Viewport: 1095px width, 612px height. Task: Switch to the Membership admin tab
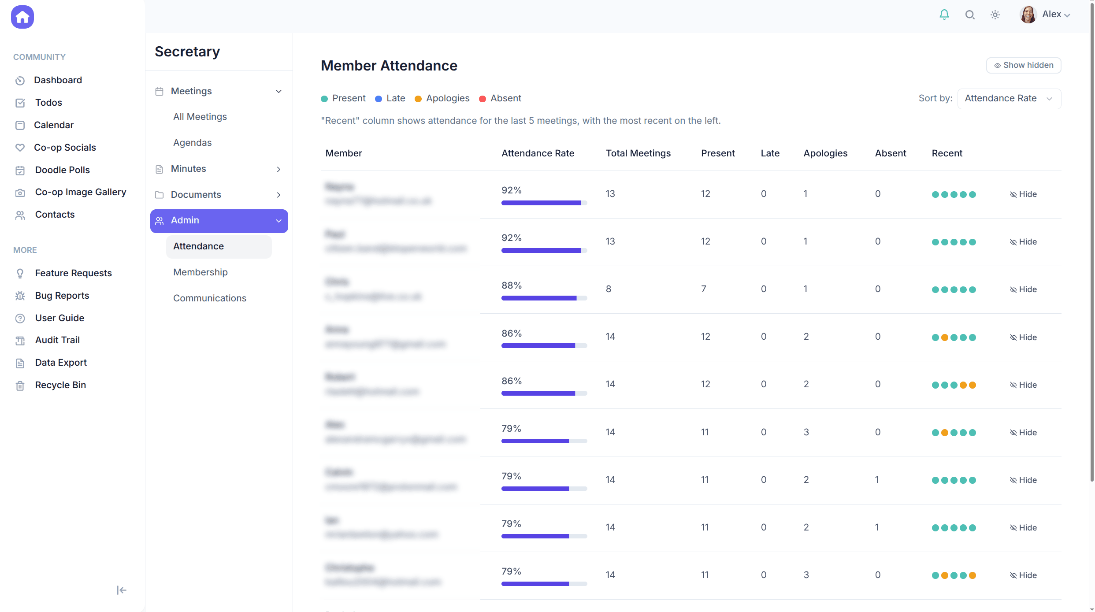coord(200,272)
